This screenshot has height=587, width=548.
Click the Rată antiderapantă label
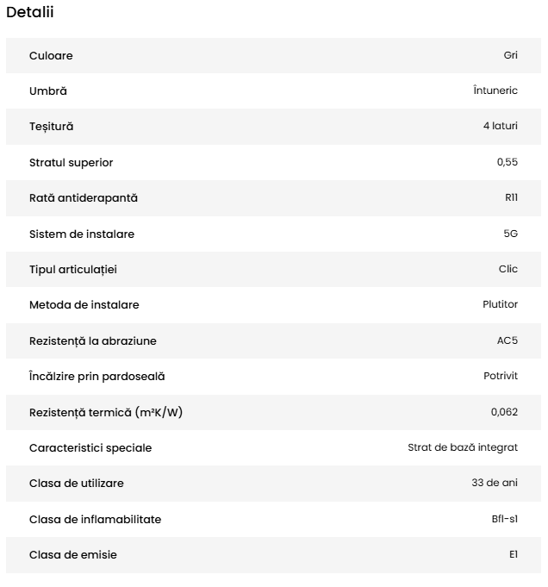pyautogui.click(x=83, y=198)
